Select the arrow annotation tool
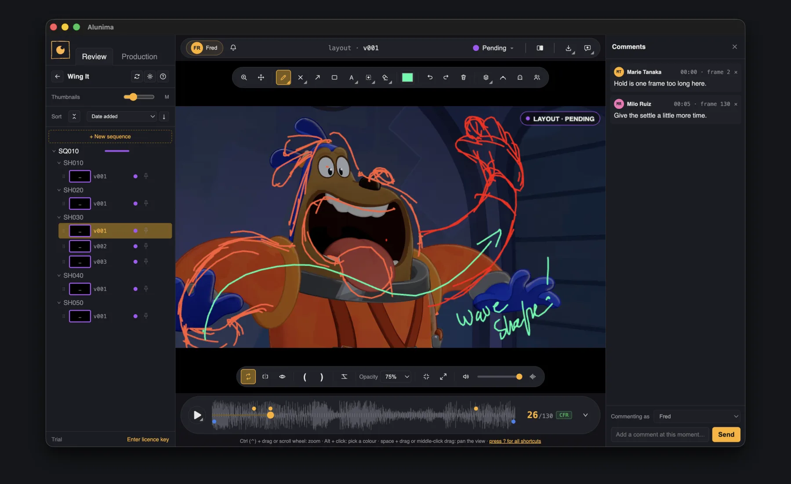Viewport: 791px width, 484px height. [x=317, y=78]
